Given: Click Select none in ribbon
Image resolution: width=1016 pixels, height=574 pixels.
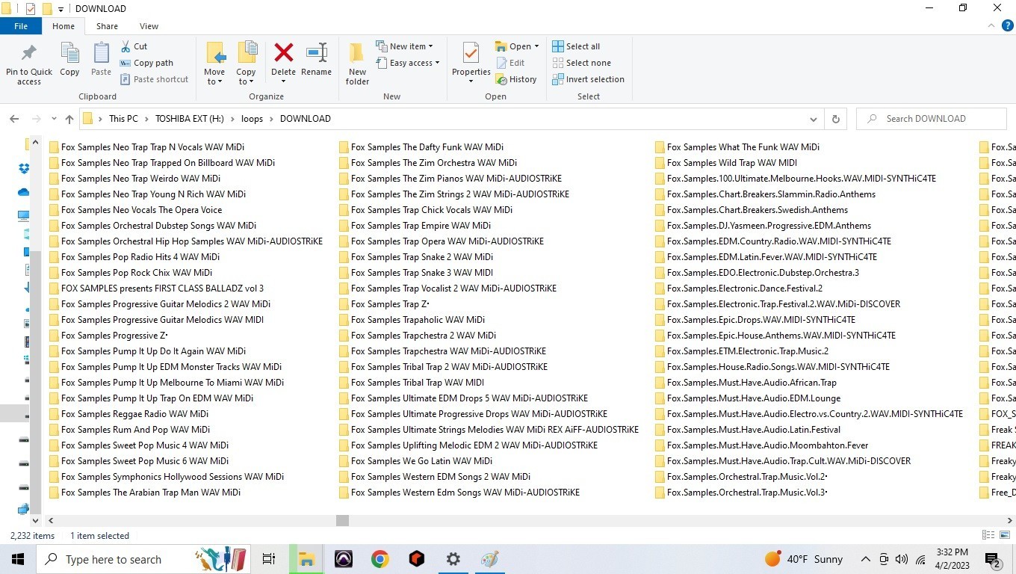Looking at the screenshot, I should pos(581,63).
